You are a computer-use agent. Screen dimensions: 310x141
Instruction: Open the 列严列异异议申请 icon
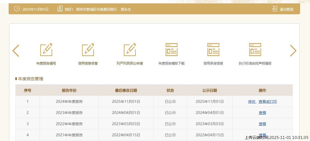[130, 50]
